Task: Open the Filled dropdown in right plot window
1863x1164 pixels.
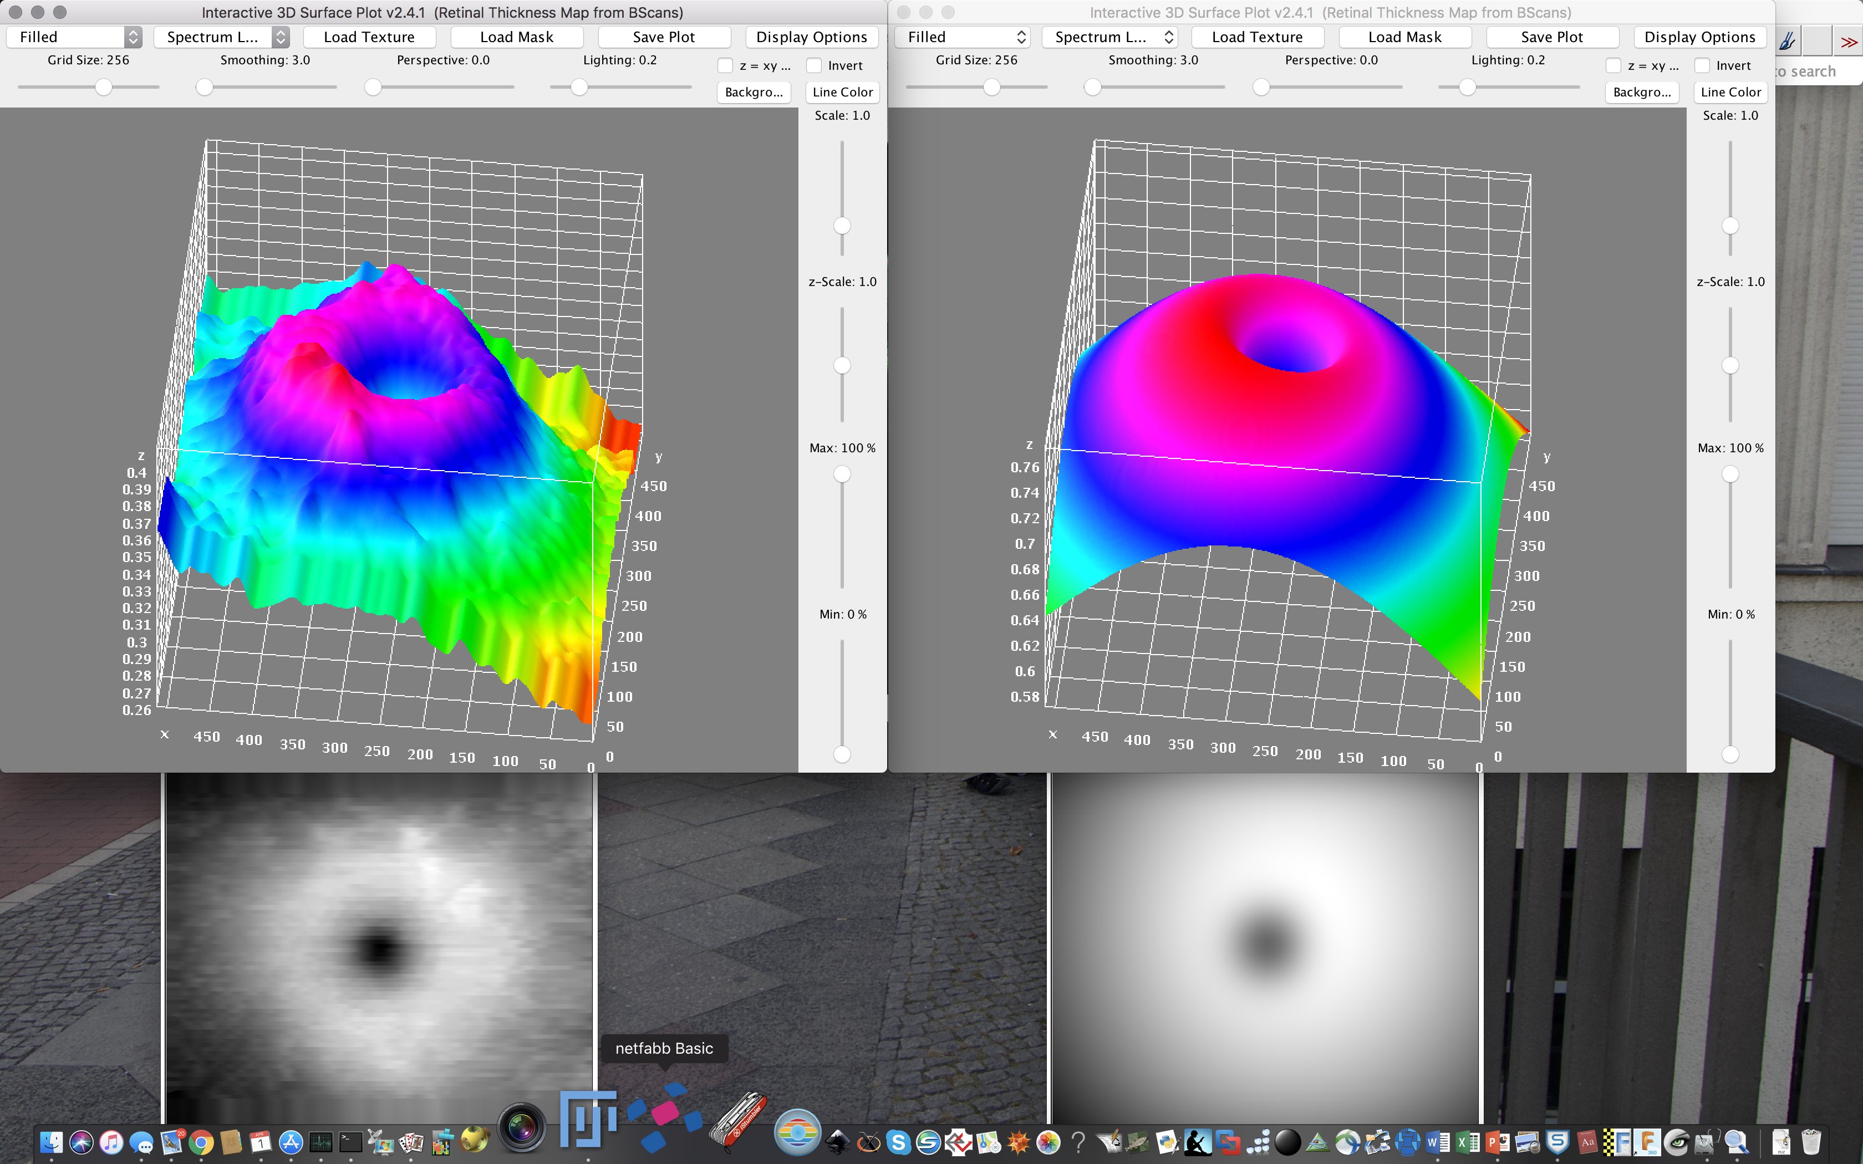Action: (x=963, y=37)
